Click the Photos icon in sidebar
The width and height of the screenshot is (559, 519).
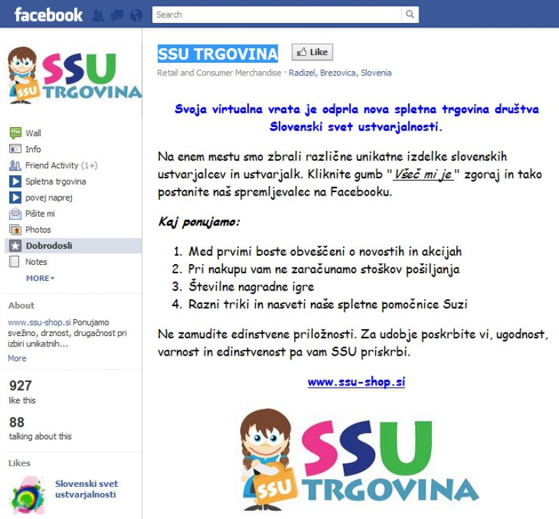[x=15, y=230]
